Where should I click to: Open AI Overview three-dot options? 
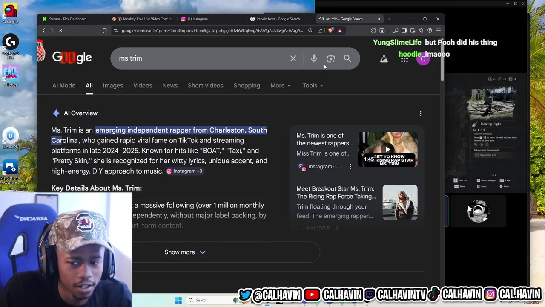tap(420, 113)
